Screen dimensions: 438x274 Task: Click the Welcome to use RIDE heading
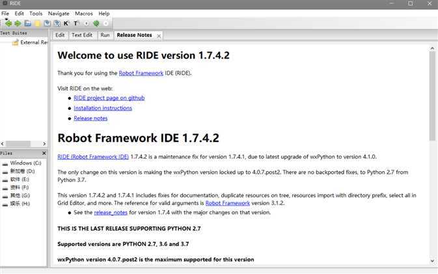144,55
